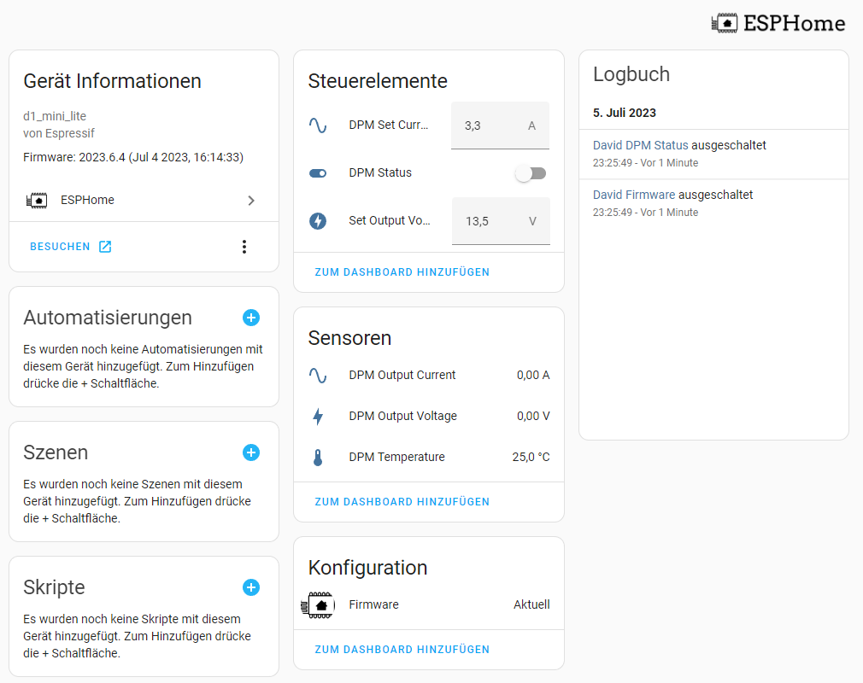863x683 pixels.
Task: Expand the ESPHome integration row chevron
Action: 251,200
